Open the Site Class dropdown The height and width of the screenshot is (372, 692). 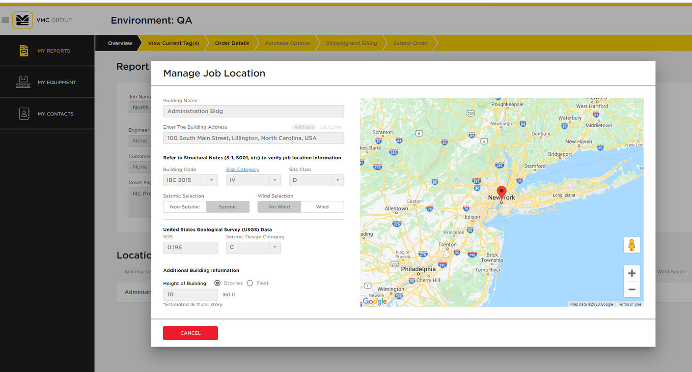pos(316,180)
